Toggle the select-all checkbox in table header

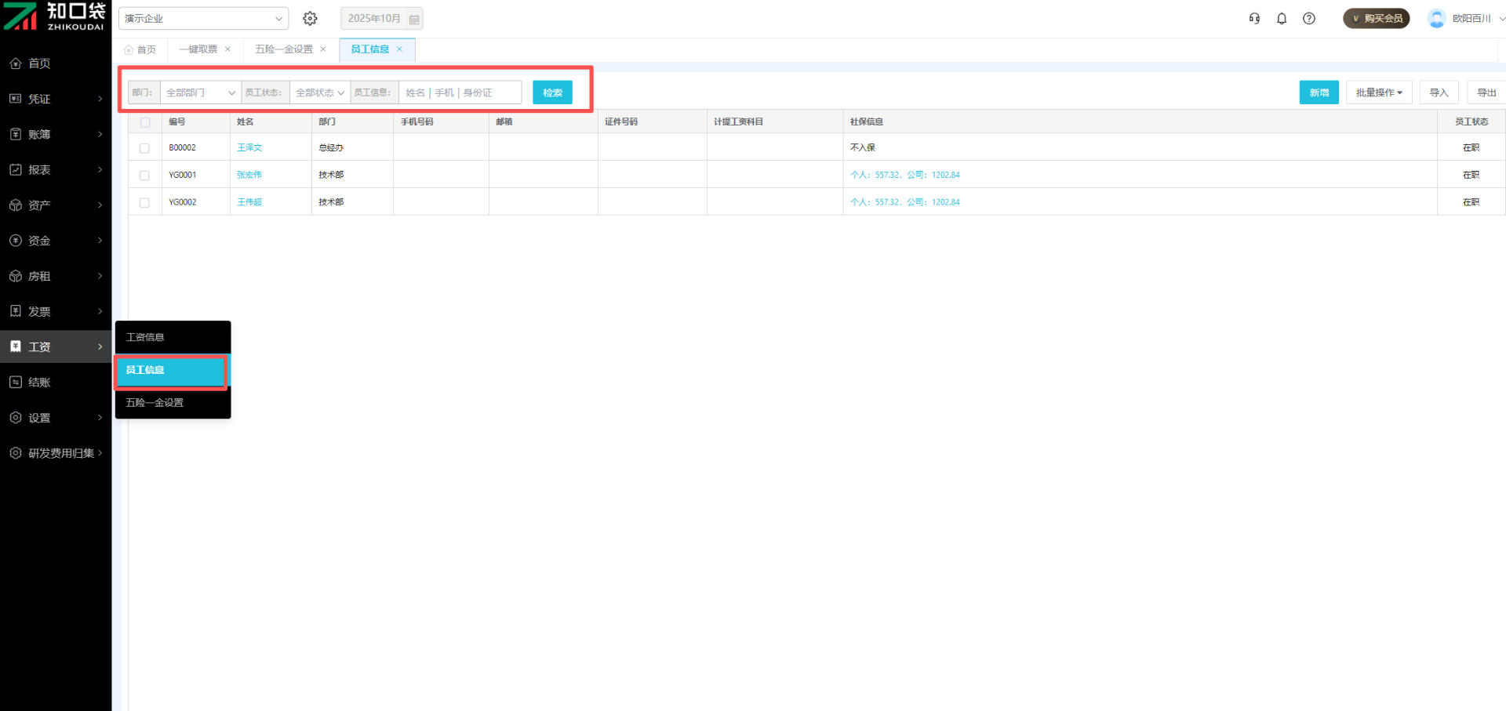(145, 122)
